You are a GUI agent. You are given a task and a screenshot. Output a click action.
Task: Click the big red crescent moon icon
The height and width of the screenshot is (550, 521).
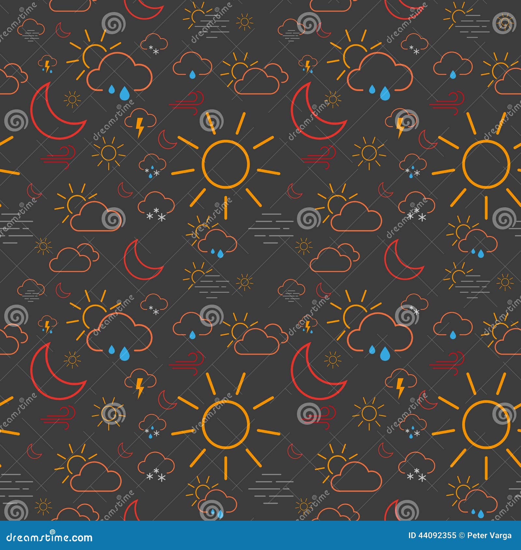tap(55, 111)
